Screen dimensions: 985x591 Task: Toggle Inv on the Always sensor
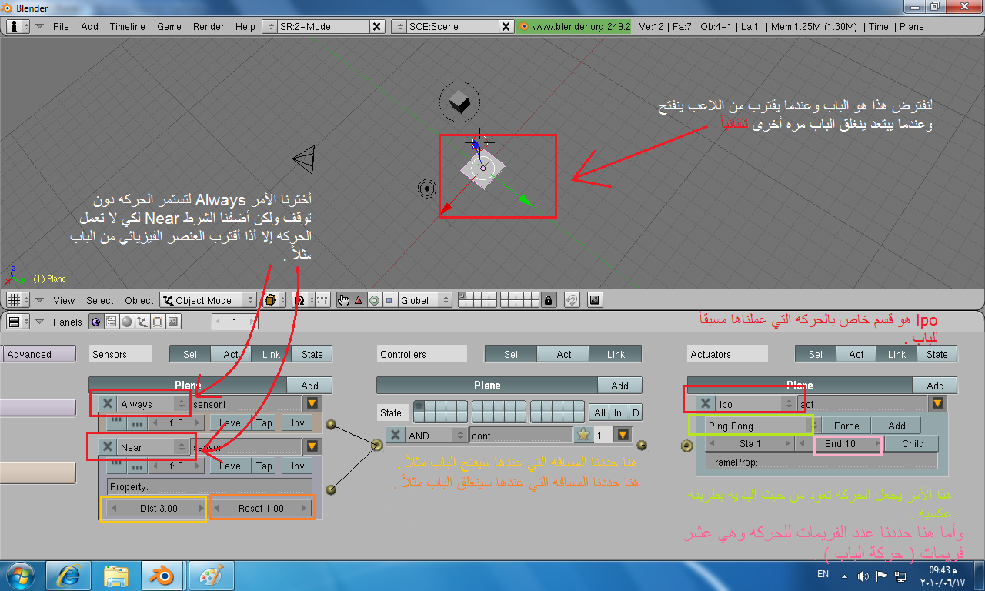[298, 422]
